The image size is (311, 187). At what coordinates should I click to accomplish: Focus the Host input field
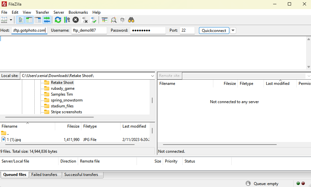point(29,30)
